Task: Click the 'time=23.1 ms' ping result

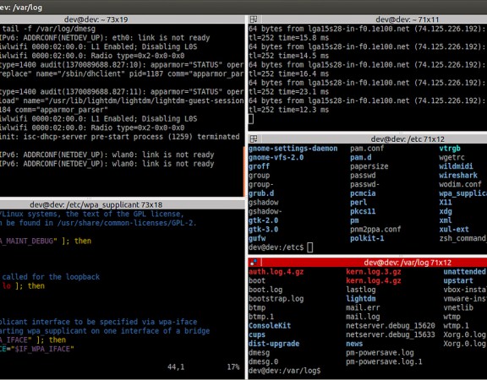Action: click(304, 92)
